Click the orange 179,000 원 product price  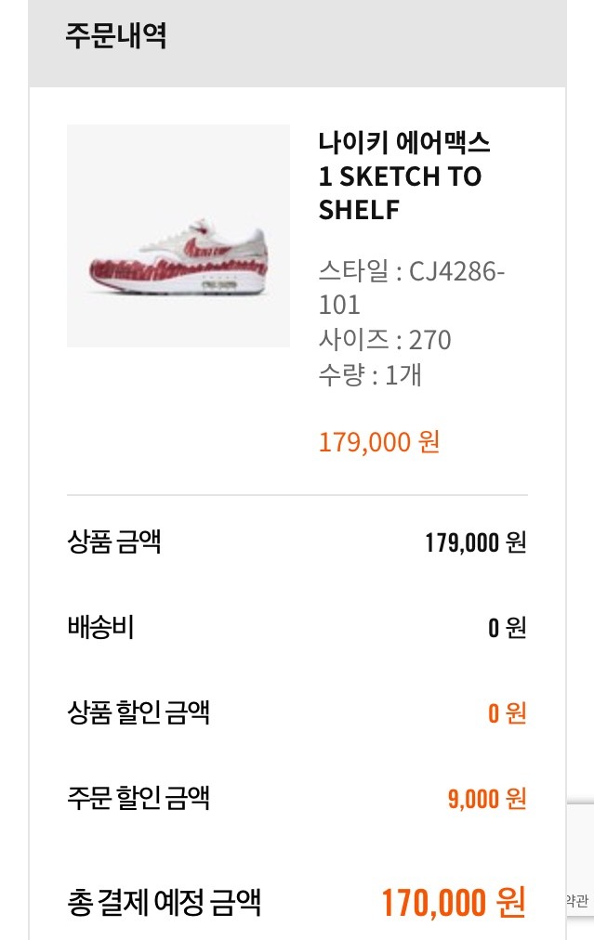pos(378,441)
